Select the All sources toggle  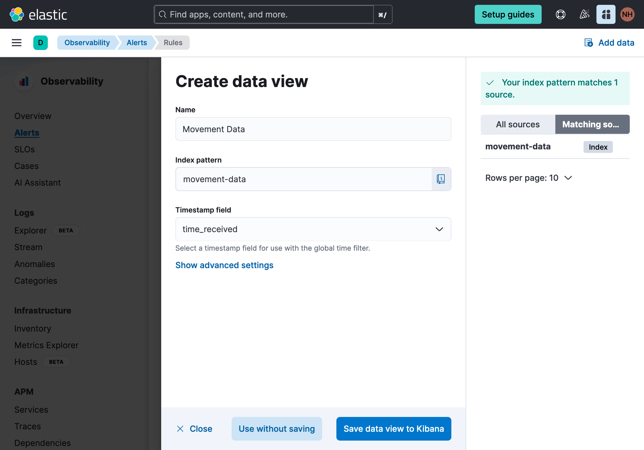coord(517,124)
